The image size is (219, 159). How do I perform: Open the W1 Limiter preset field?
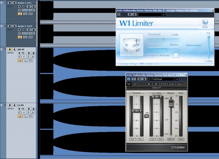pyautogui.click(x=150, y=14)
